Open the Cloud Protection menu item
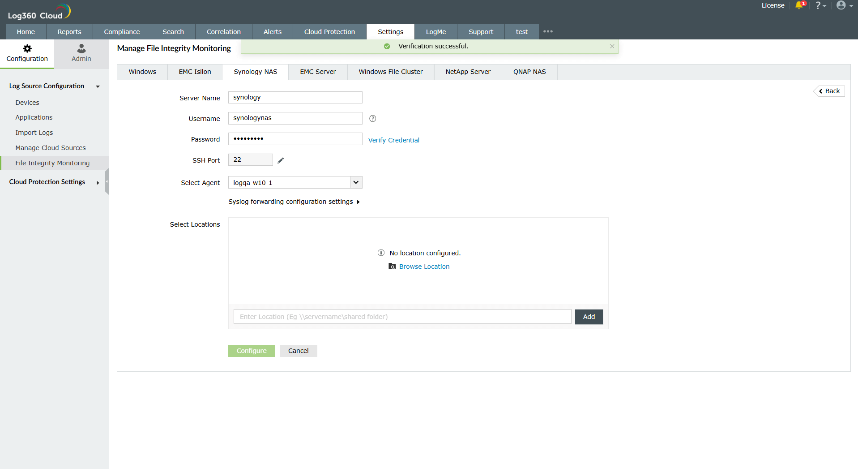This screenshot has width=858, height=469. click(x=329, y=31)
